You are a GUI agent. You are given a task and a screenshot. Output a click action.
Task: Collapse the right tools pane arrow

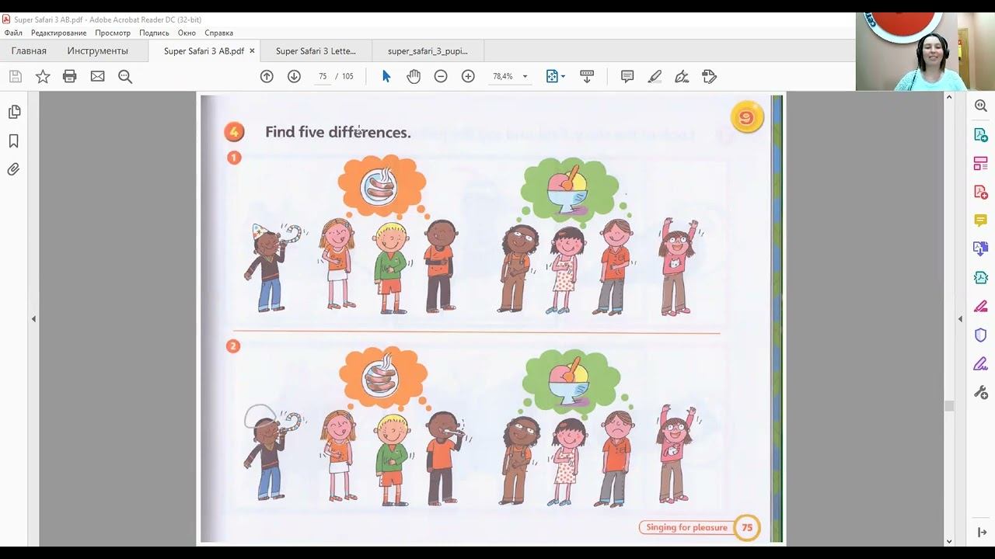981,533
